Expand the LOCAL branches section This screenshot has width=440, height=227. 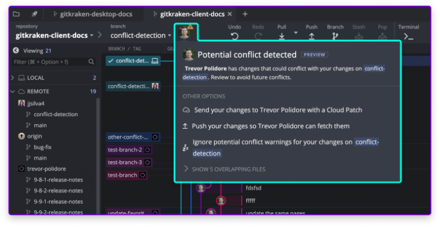point(13,78)
